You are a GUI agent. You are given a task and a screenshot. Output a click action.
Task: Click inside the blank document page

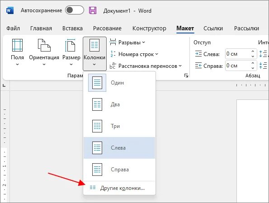253,151
